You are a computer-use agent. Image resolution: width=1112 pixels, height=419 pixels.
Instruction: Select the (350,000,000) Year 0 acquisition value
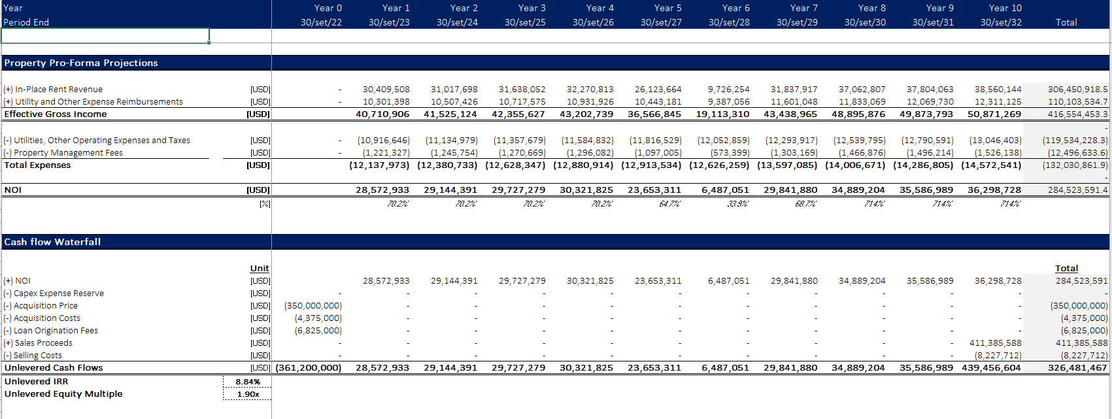click(x=312, y=306)
